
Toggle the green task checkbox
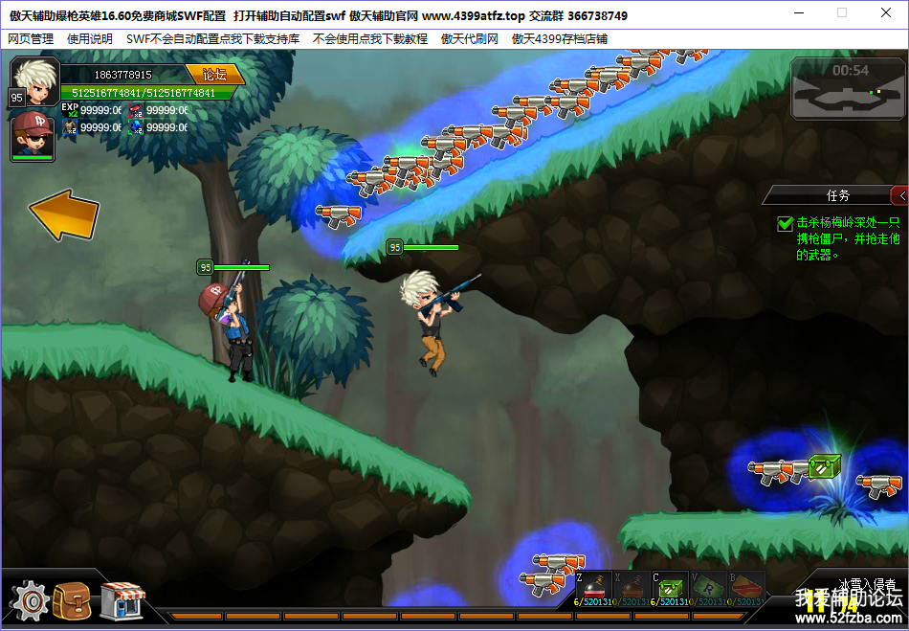point(785,223)
